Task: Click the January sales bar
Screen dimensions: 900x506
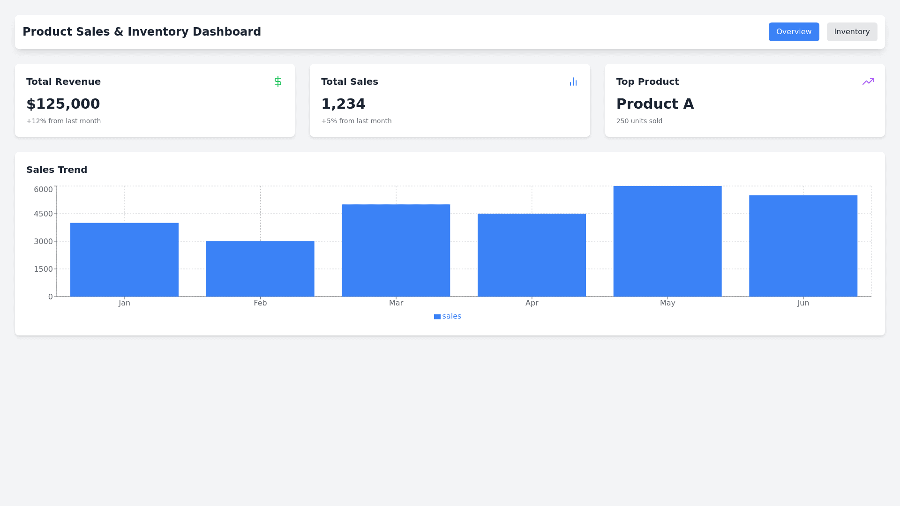Action: point(124,260)
